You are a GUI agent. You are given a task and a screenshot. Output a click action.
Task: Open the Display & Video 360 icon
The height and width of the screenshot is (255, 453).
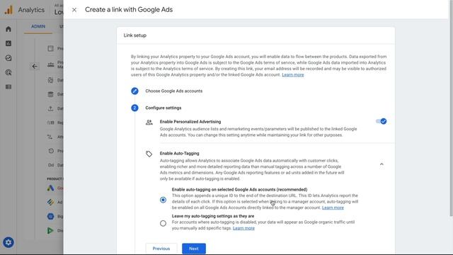[x=50, y=230]
